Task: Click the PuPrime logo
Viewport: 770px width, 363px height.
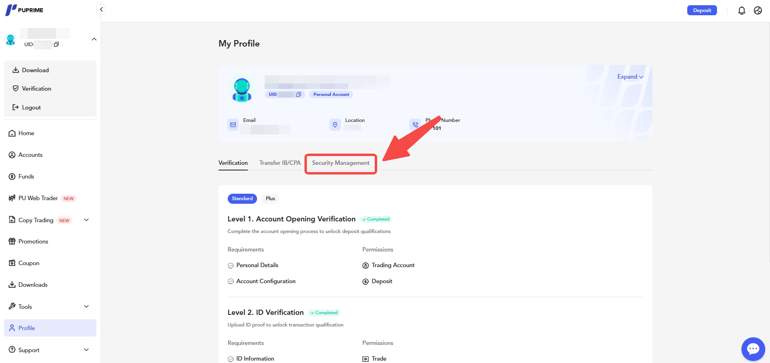Action: 25,10
